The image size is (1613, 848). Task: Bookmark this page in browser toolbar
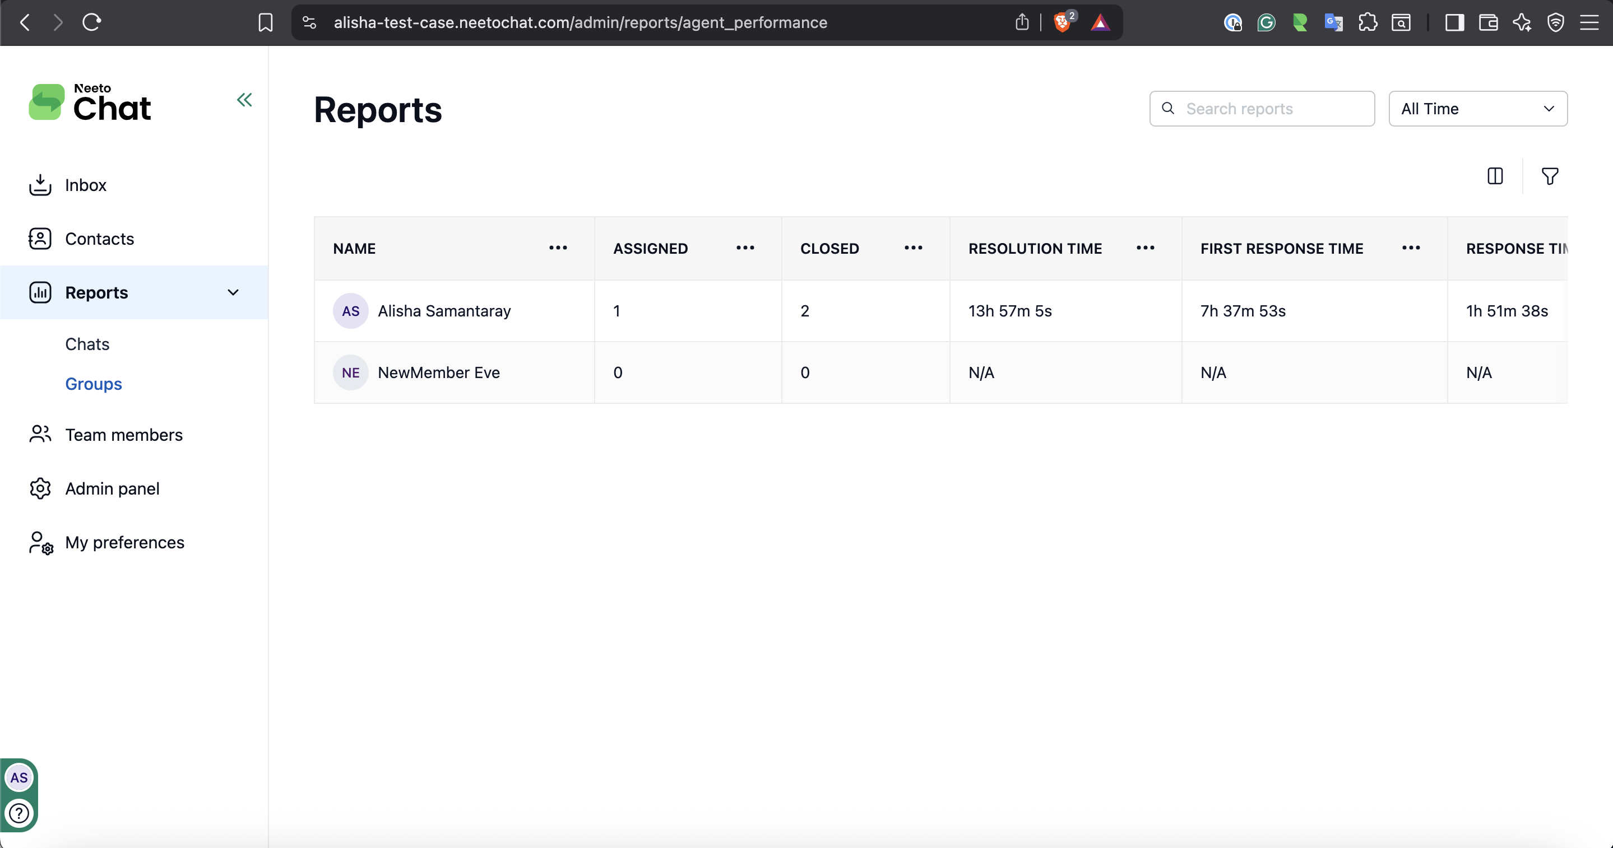click(266, 22)
